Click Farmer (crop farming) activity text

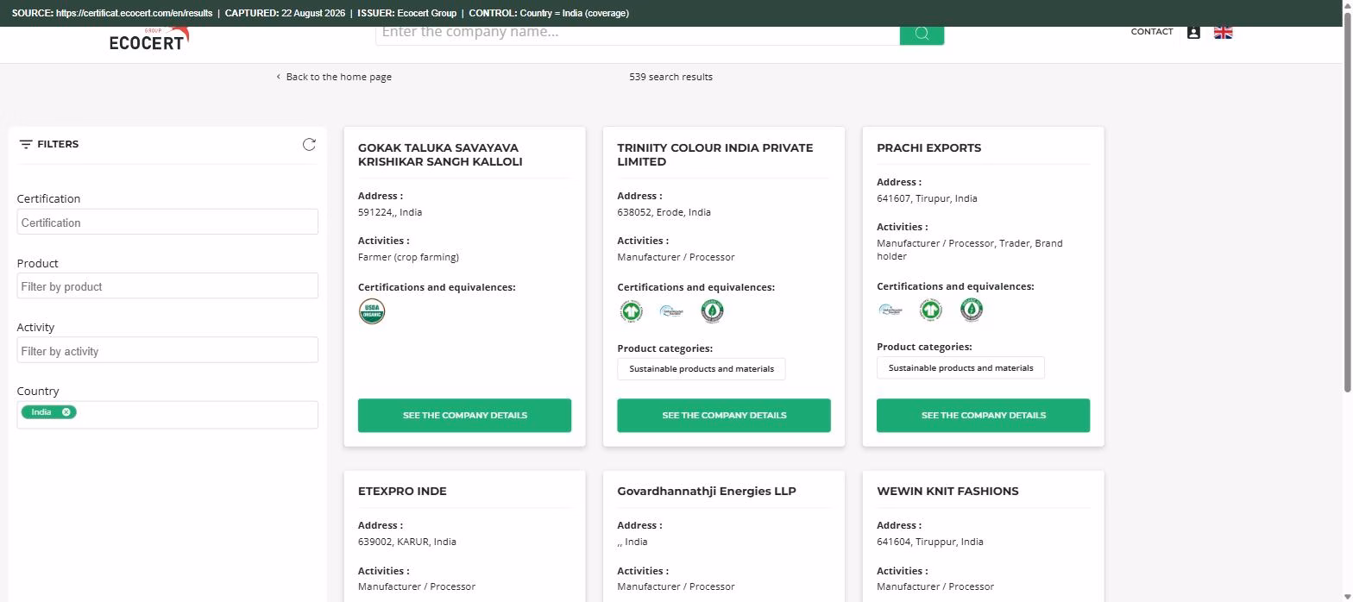(408, 257)
